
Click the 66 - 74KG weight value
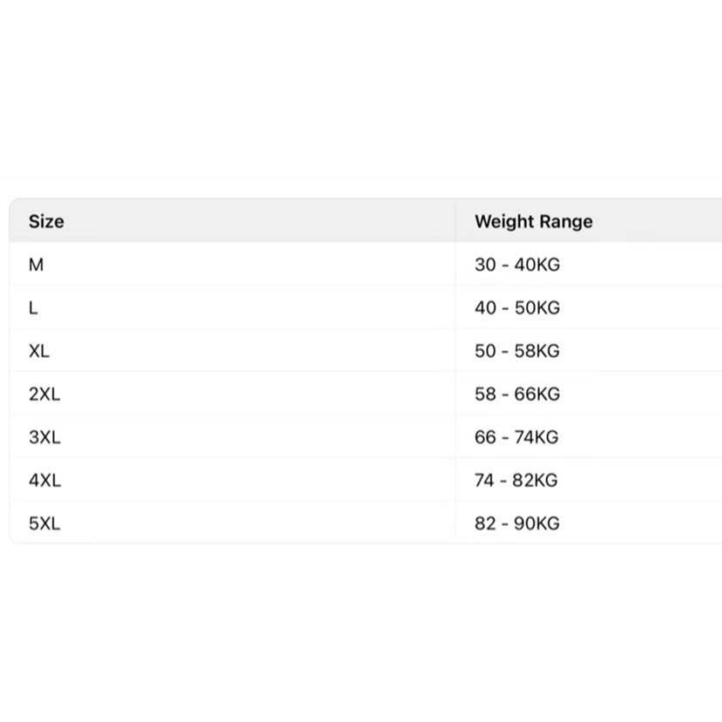[516, 437]
